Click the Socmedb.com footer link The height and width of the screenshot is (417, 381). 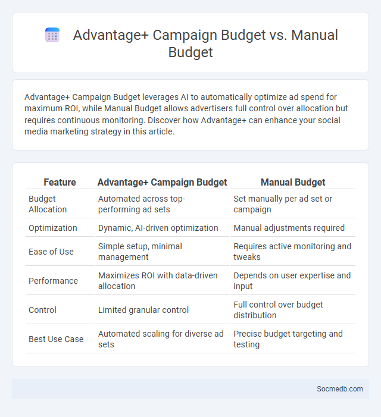coord(340,389)
